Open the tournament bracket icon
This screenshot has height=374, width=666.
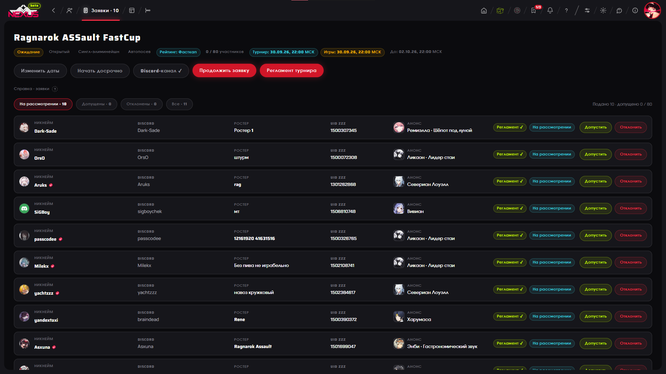pos(148,10)
